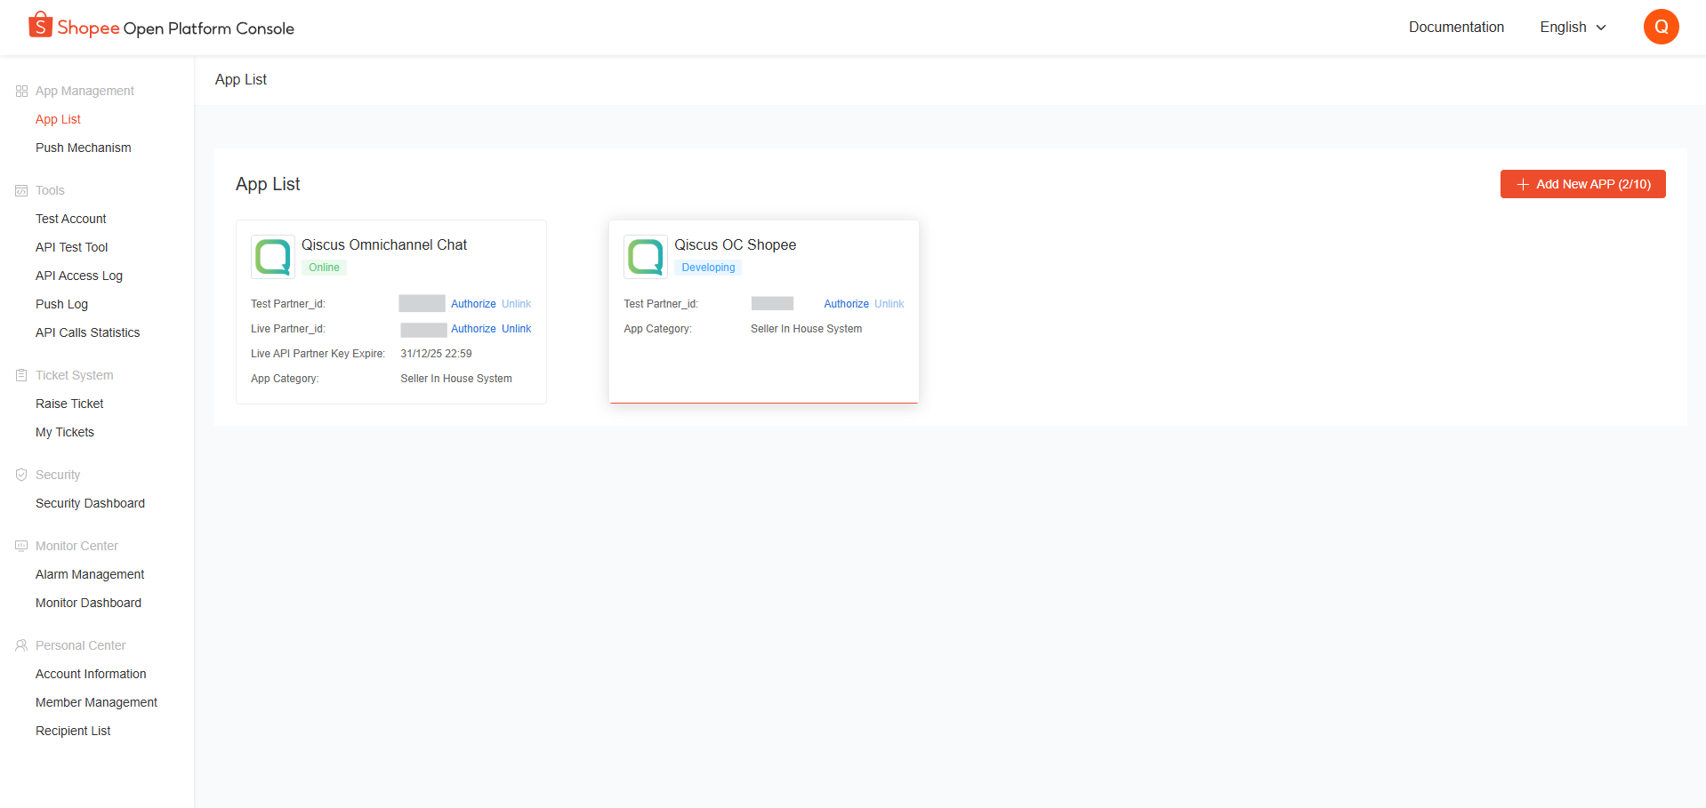Image resolution: width=1706 pixels, height=808 pixels.
Task: Click the Developing status badge
Action: point(708,268)
